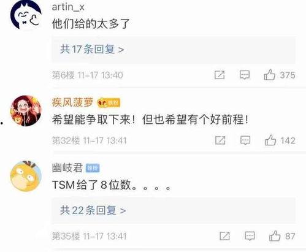Share 幽岐君's 第35楼 comment

click(224, 236)
